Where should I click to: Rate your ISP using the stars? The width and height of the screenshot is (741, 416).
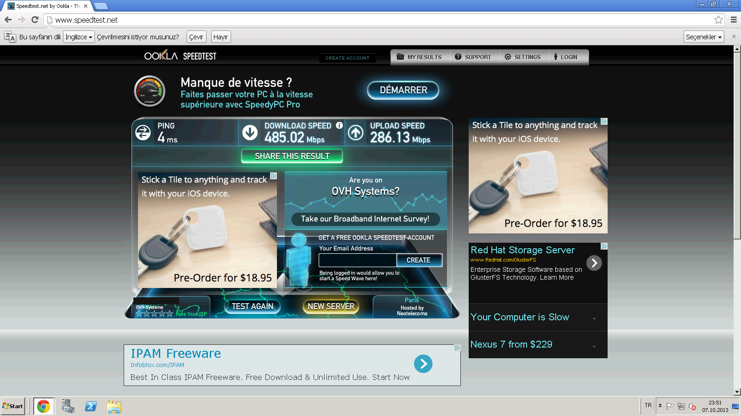point(154,314)
